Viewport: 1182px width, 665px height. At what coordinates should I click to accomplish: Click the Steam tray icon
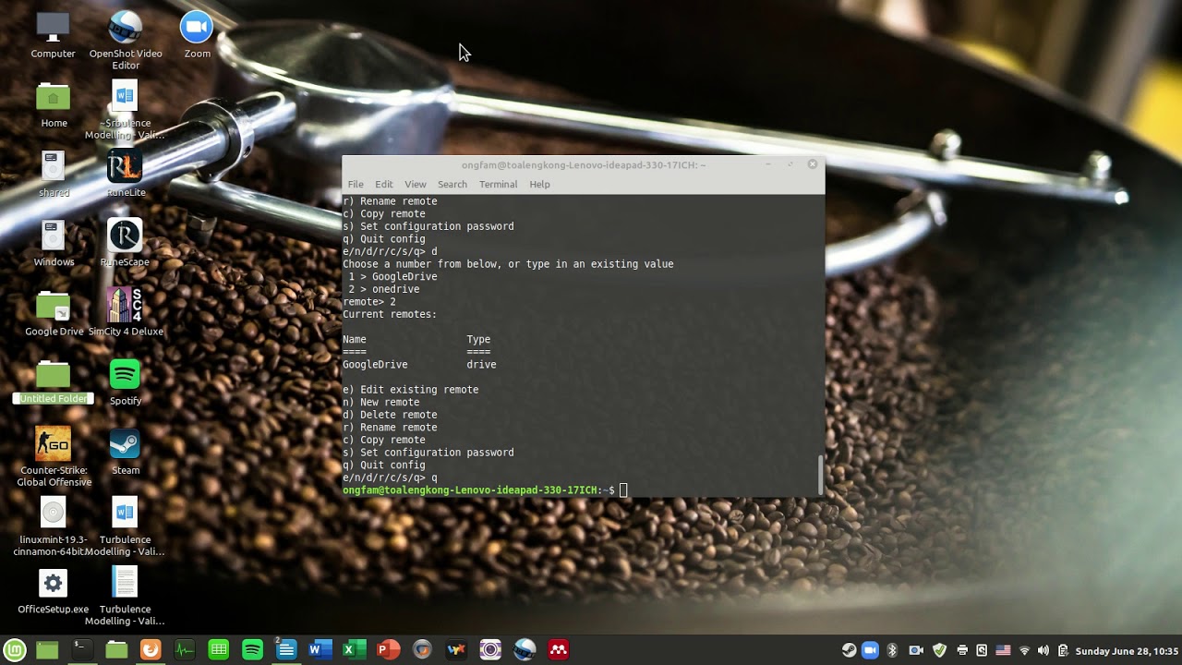(849, 650)
